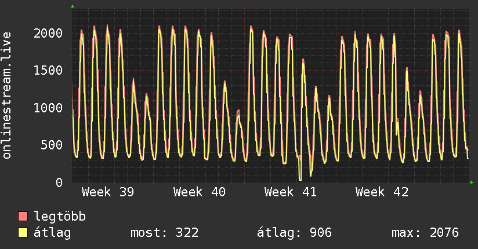Click the drop to zero near Week 41

tap(300, 179)
